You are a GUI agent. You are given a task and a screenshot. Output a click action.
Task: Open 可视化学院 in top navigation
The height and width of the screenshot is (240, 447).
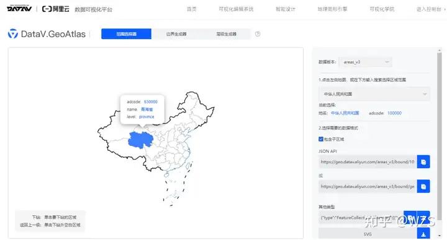coord(382,9)
